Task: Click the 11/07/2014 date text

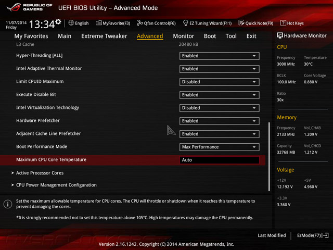Action: [16, 22]
